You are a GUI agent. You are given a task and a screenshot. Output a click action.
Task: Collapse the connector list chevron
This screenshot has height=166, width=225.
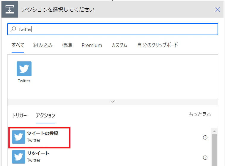coord(113,102)
